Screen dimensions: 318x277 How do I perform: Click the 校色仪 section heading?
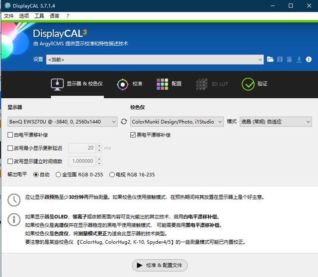click(x=138, y=107)
